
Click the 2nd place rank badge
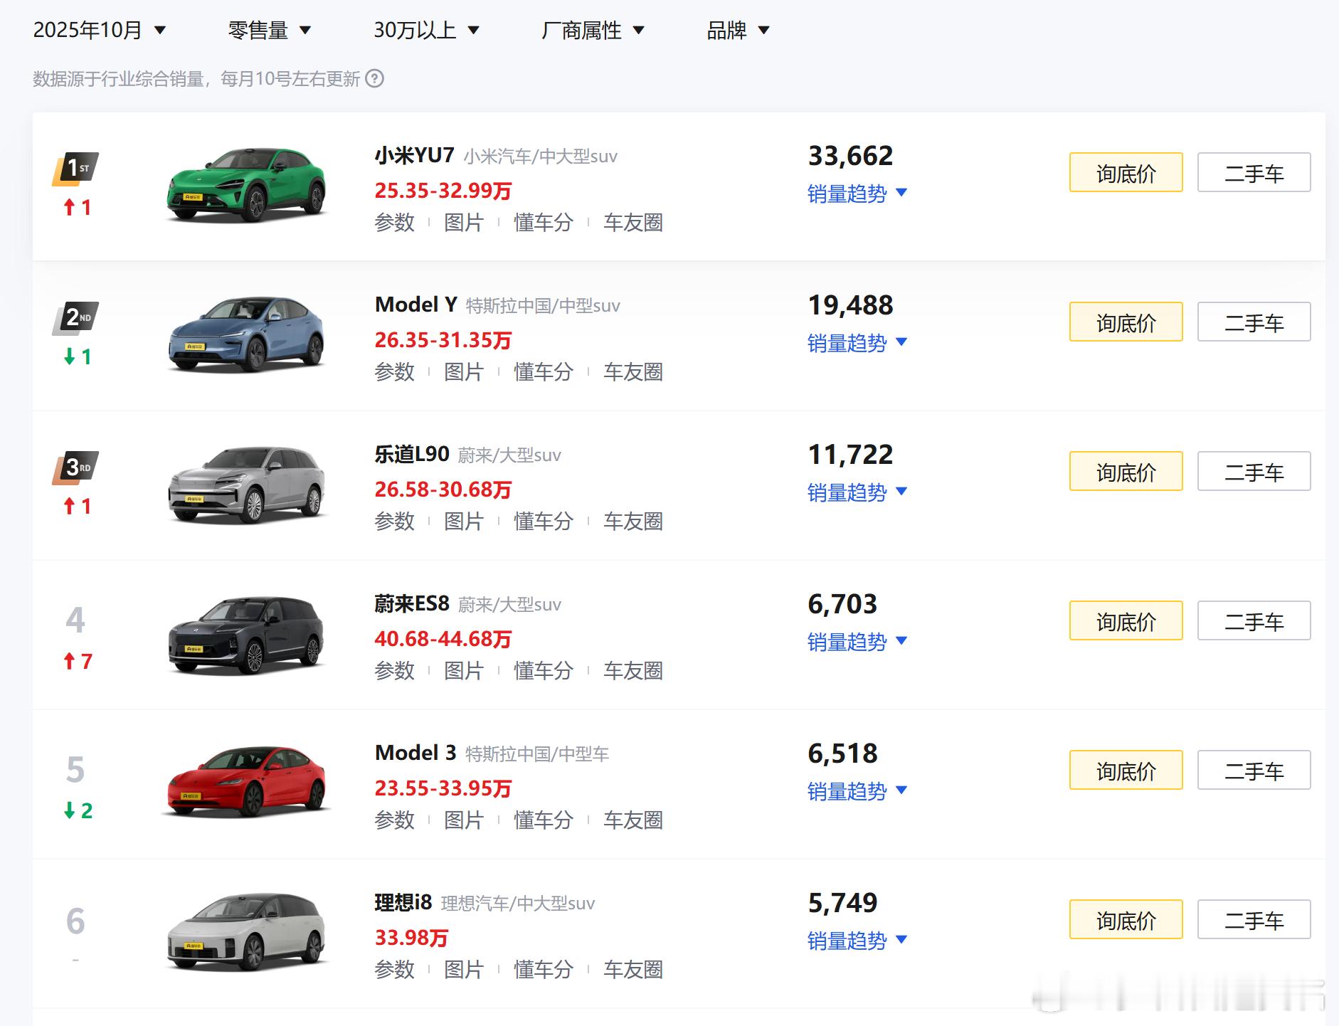tap(75, 319)
